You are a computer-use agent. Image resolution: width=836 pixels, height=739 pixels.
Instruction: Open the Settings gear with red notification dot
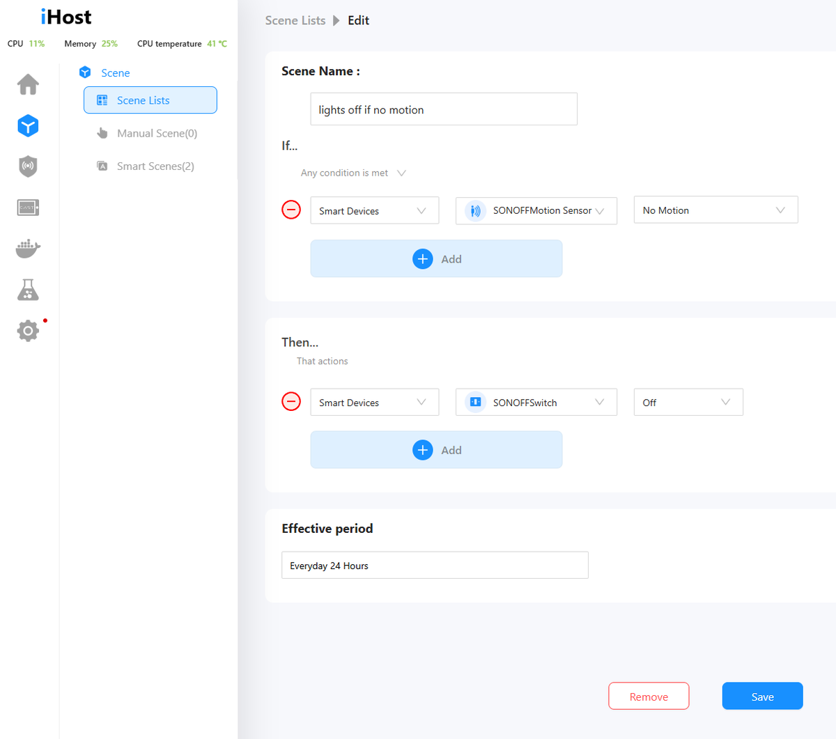(x=27, y=331)
